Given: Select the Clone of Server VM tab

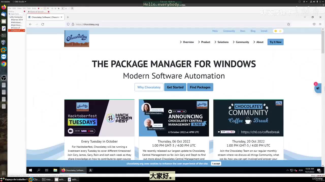Looking at the screenshot, I should (38, 12).
